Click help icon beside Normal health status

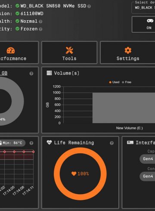[40, 22]
